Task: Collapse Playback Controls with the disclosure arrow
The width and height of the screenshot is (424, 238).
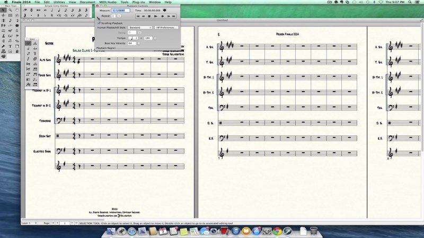Action: tap(98, 19)
